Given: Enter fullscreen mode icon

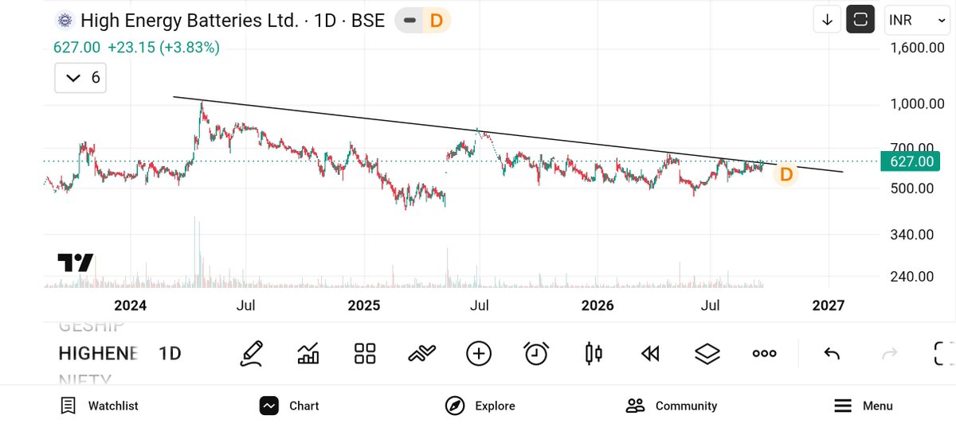Looking at the screenshot, I should (944, 353).
